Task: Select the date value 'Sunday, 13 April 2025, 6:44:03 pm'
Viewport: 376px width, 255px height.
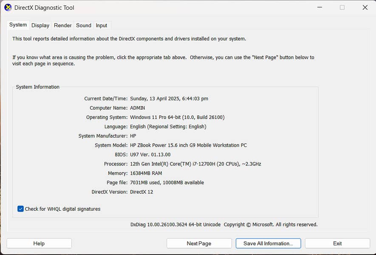Action: click(169, 99)
